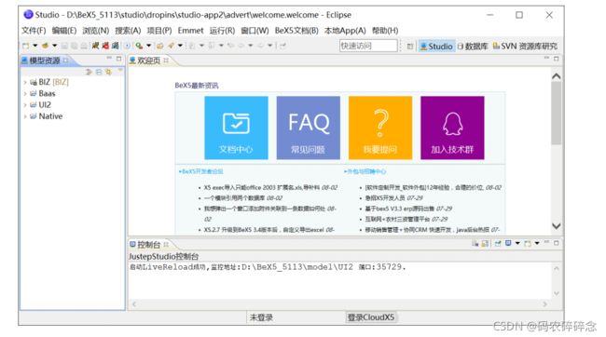Open the 帮助(H) menu
The image size is (606, 337).
(x=385, y=31)
